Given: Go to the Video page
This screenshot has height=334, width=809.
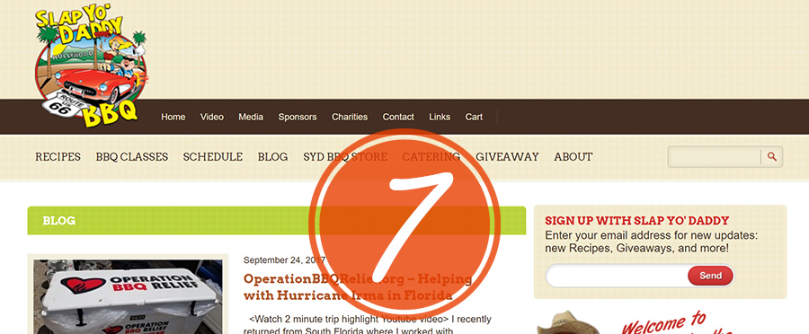Looking at the screenshot, I should point(211,117).
